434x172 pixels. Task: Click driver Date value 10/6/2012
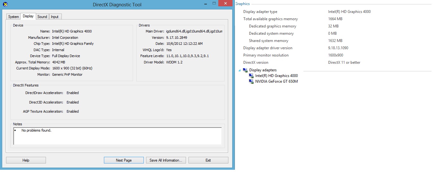coord(184,44)
